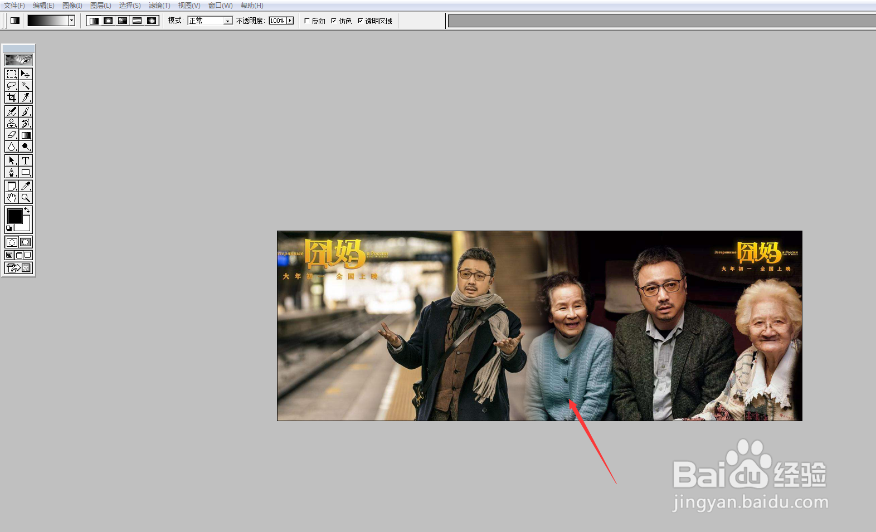The height and width of the screenshot is (532, 876).
Task: Switch to Quick Mask mode
Action: pos(26,242)
